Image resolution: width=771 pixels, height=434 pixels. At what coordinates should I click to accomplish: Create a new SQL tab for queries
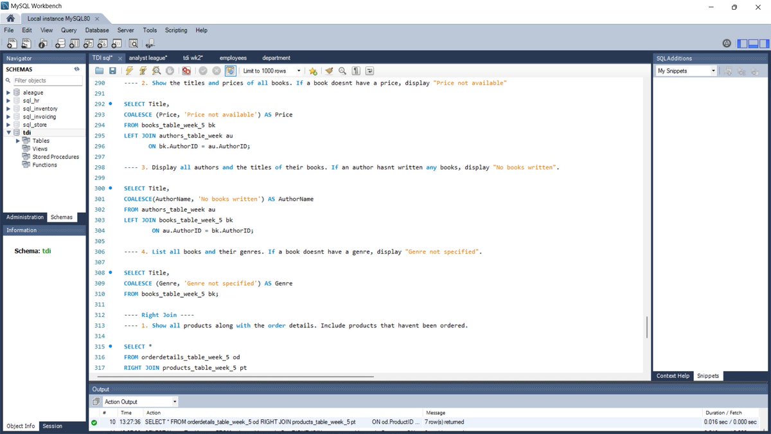tap(11, 44)
